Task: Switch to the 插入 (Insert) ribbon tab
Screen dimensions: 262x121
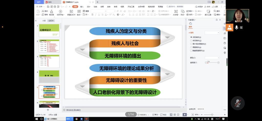Action: 82,7
